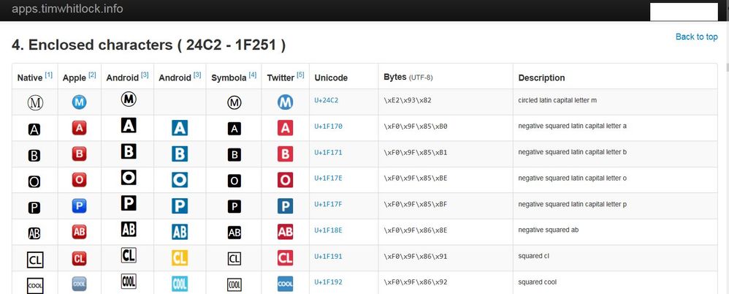Click the Android yellow CL emoji icon
Image resolution: width=729 pixels, height=294 pixels.
tap(180, 257)
